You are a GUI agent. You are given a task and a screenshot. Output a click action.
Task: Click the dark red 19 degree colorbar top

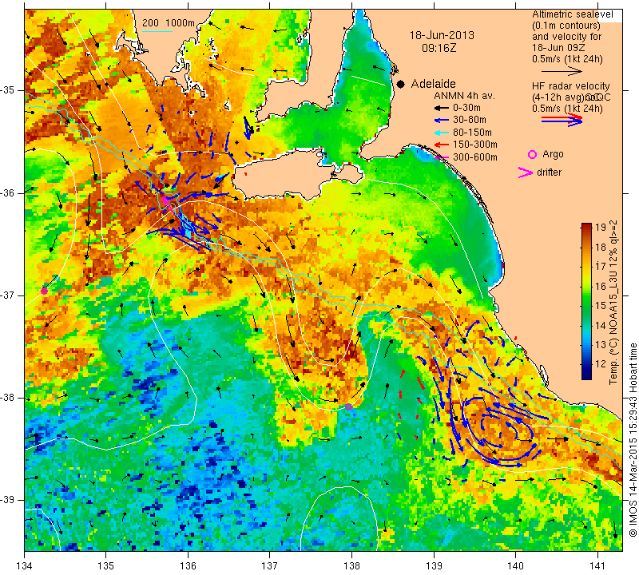click(x=586, y=227)
